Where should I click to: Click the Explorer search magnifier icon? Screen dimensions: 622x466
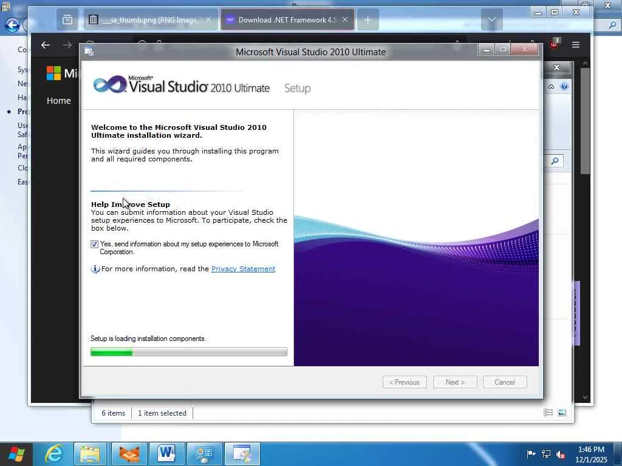pyautogui.click(x=555, y=160)
